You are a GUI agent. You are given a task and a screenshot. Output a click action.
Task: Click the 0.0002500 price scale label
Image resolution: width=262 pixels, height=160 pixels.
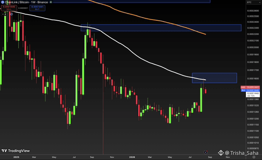pyautogui.click(x=253, y=16)
